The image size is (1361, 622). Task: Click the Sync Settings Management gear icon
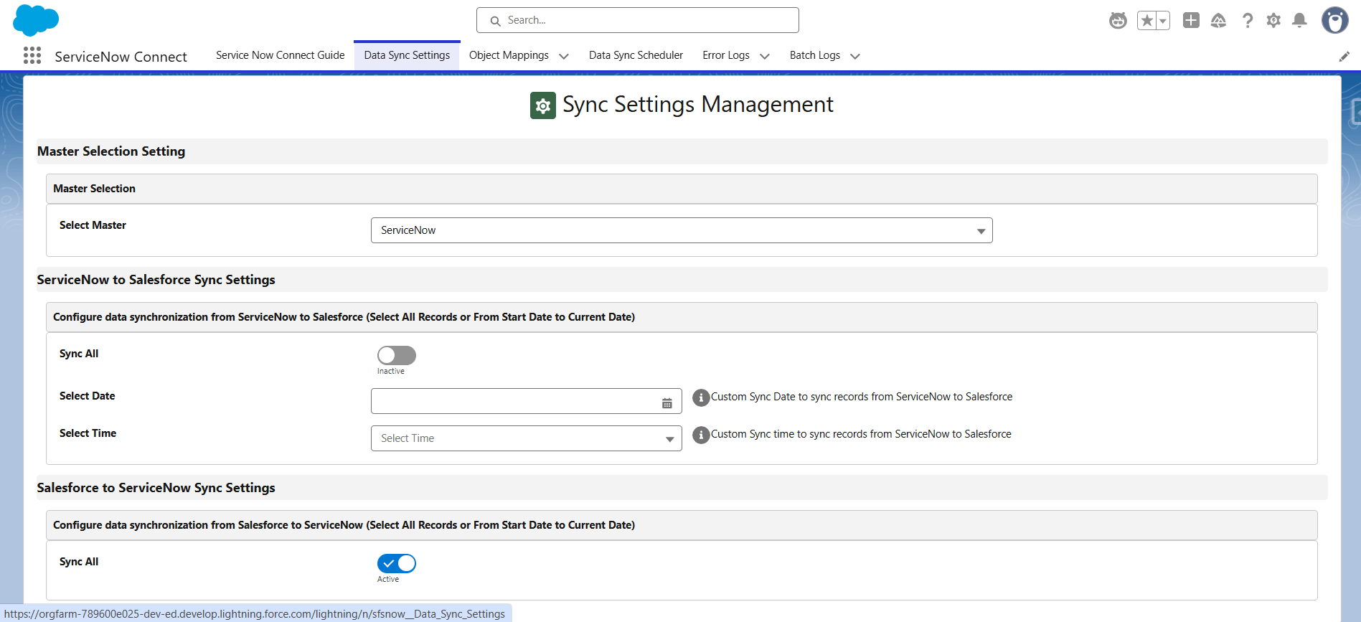tap(543, 105)
